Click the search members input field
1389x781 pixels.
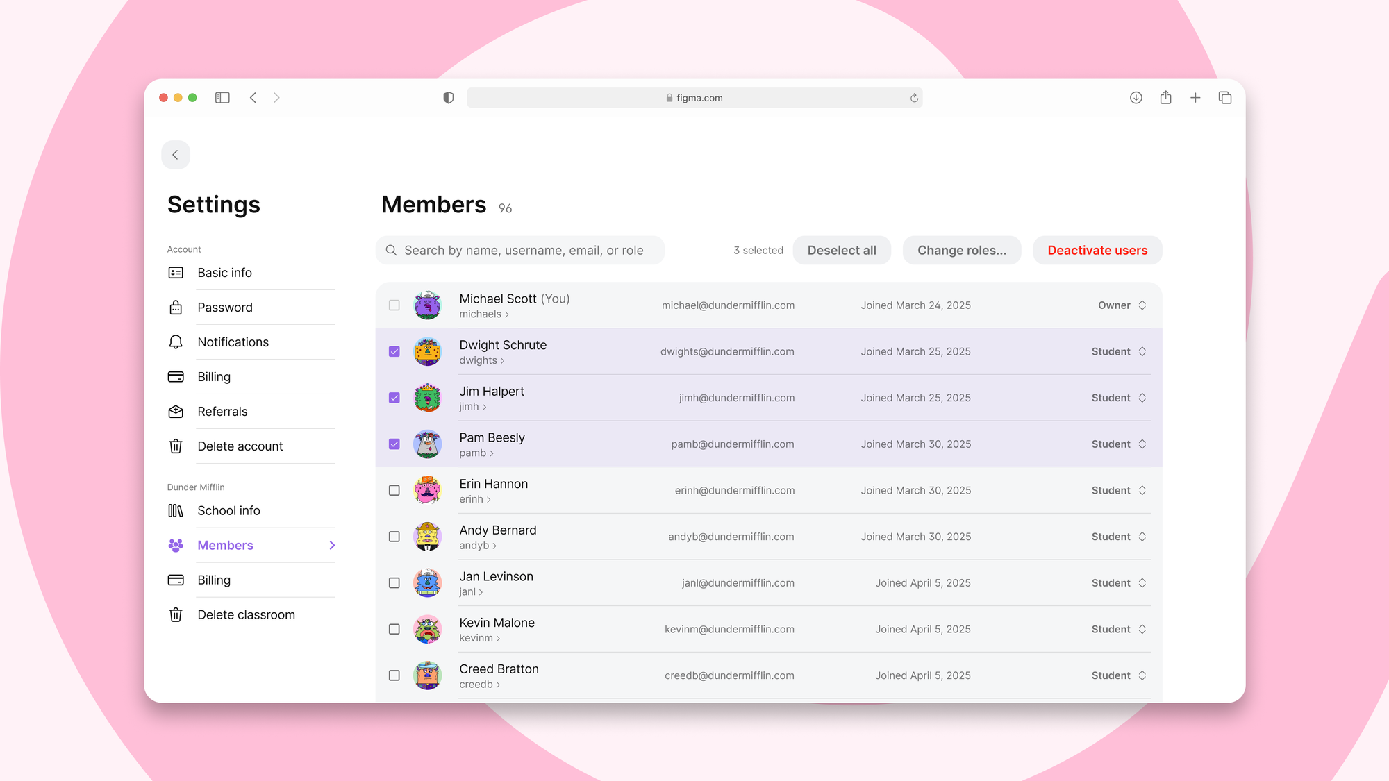[521, 250]
